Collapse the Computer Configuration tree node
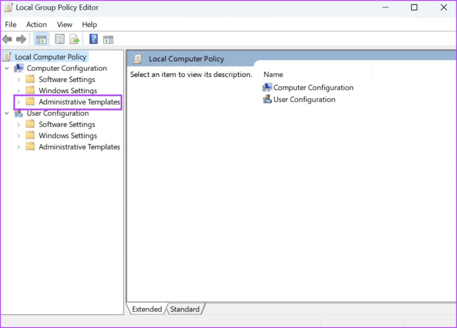The height and width of the screenshot is (328, 457). point(7,68)
